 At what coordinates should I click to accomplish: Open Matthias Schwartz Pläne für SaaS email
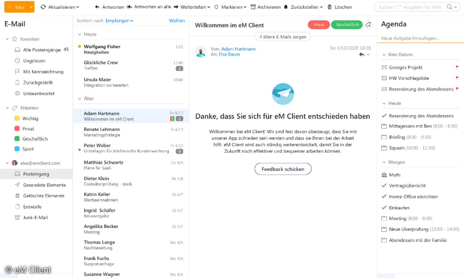coord(131,165)
